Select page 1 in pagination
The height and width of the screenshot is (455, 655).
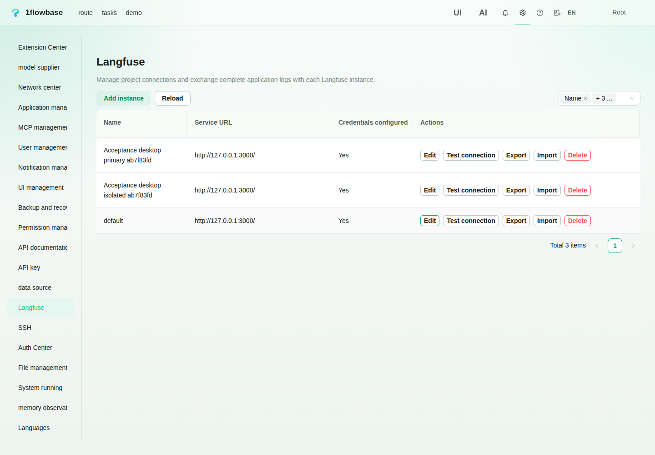tap(615, 246)
